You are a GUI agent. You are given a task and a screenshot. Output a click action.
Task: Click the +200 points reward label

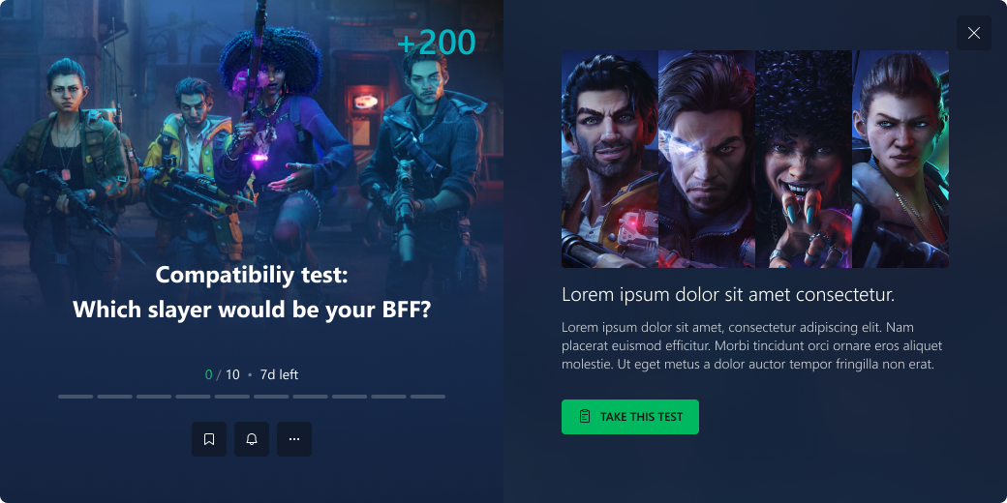(436, 43)
